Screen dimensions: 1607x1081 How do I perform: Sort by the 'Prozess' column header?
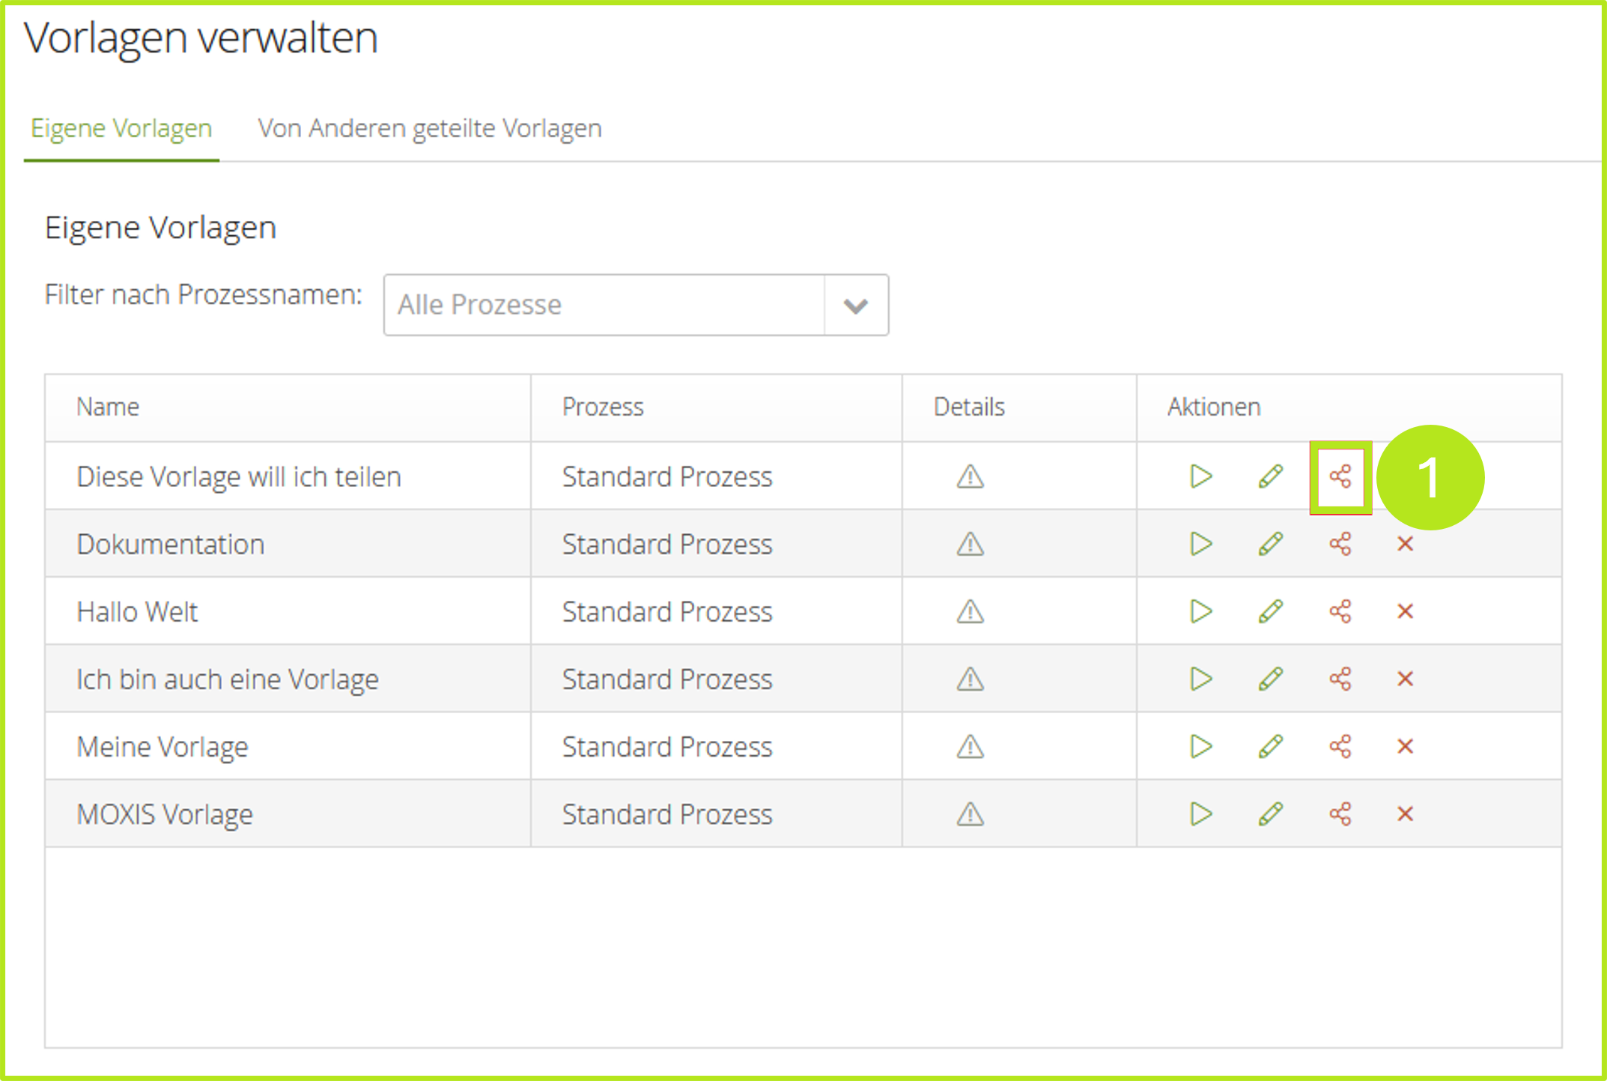(603, 407)
